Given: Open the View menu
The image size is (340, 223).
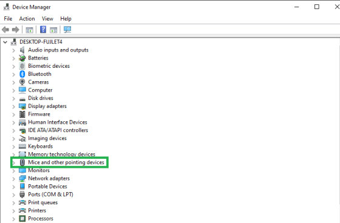Looking at the screenshot, I should click(47, 19).
